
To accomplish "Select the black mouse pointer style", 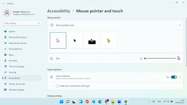I will pyautogui.click(x=75, y=41).
